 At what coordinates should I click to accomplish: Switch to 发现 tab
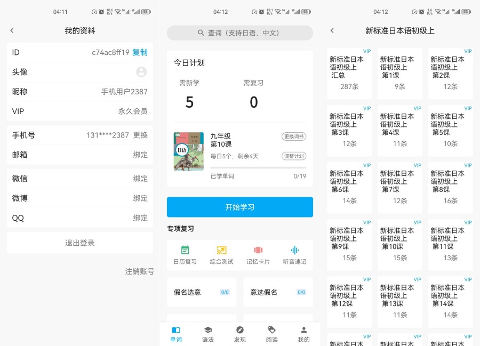(240, 334)
